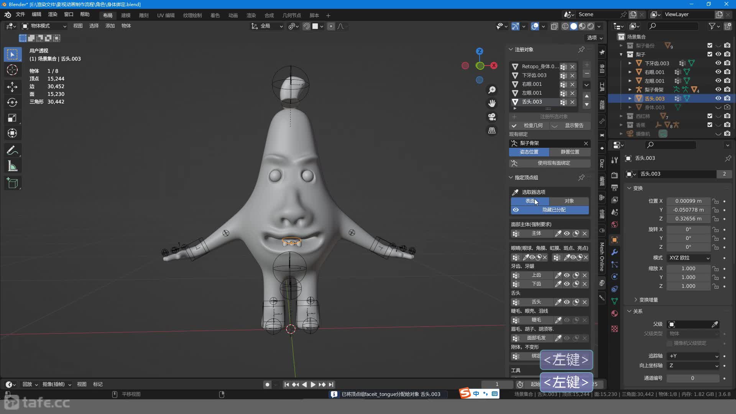Select rendered viewport shading mode
The height and width of the screenshot is (414, 736).
(591, 26)
